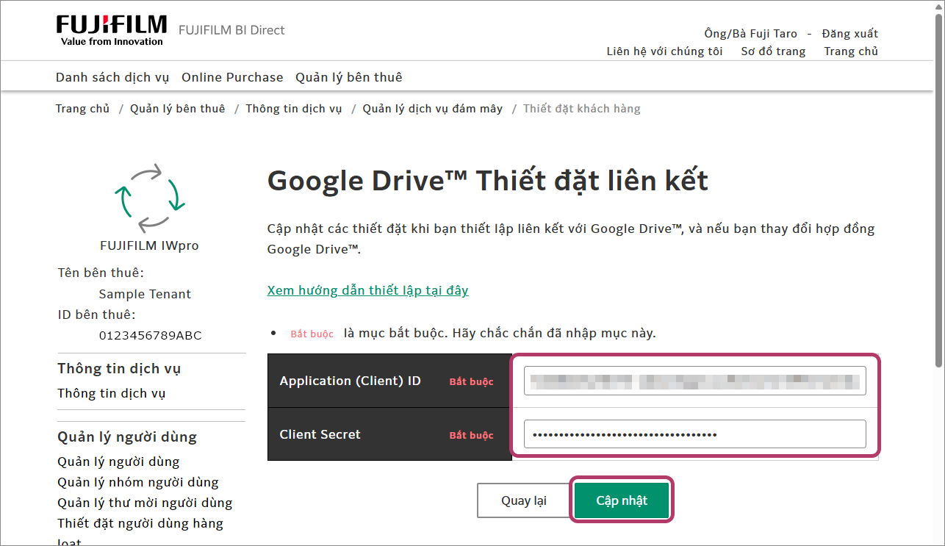The height and width of the screenshot is (546, 945).
Task: Click tenant ID 0123456789ABC text
Action: pos(150,336)
